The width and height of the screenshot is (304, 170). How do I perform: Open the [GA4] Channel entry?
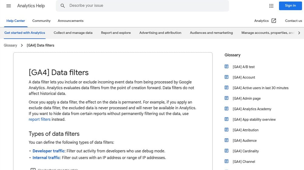[x=244, y=161]
